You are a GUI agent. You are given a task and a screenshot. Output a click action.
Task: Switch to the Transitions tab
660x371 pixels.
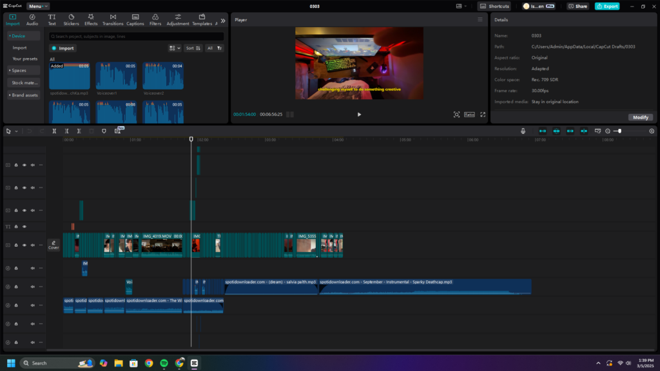(x=113, y=20)
